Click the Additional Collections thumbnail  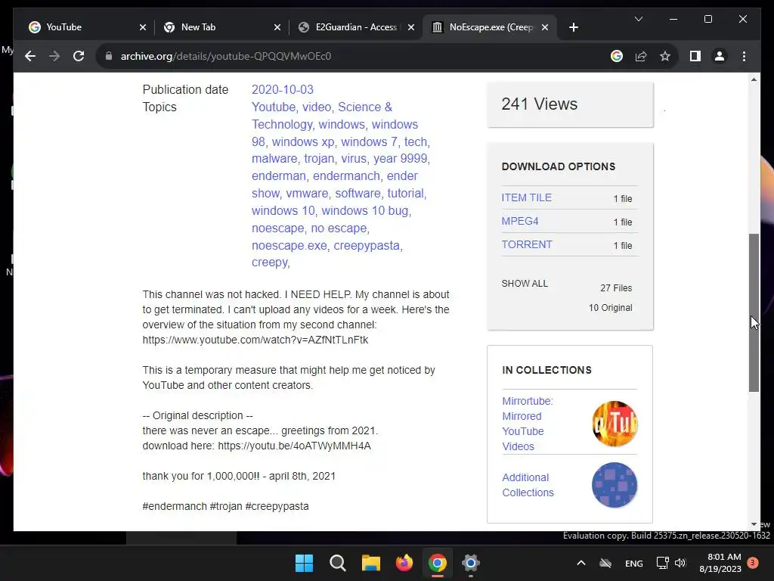point(615,485)
